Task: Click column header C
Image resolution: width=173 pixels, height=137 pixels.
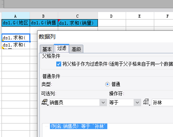Action: tap(78, 16)
